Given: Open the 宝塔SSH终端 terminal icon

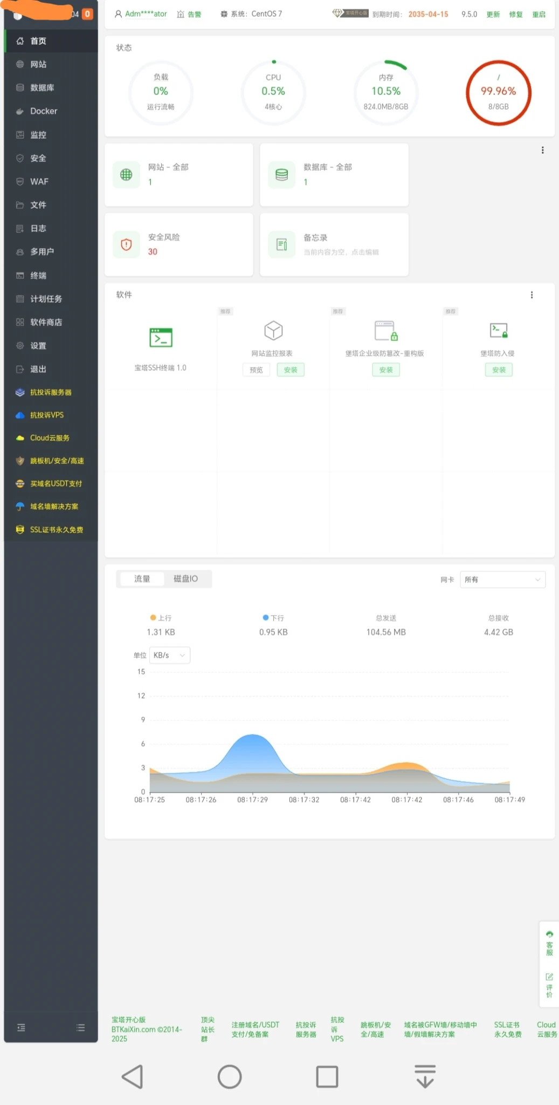Looking at the screenshot, I should [x=161, y=338].
